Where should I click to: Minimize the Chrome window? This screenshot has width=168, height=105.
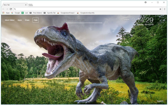(x=152, y=2)
